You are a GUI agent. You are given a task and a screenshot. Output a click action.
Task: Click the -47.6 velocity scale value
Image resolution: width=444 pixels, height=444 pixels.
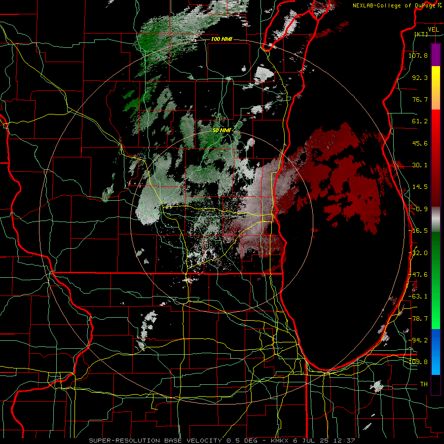(418, 275)
